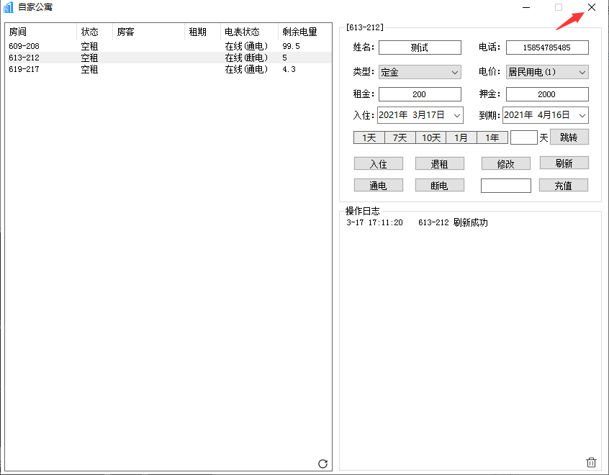This screenshot has width=609, height=475.
Task: Click the 跳转 button
Action: [x=569, y=137]
